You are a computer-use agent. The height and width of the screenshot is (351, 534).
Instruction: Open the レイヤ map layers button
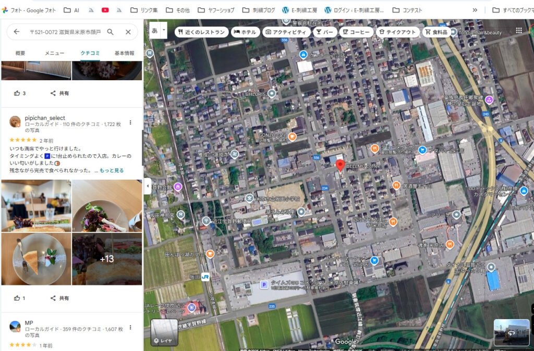point(164,332)
